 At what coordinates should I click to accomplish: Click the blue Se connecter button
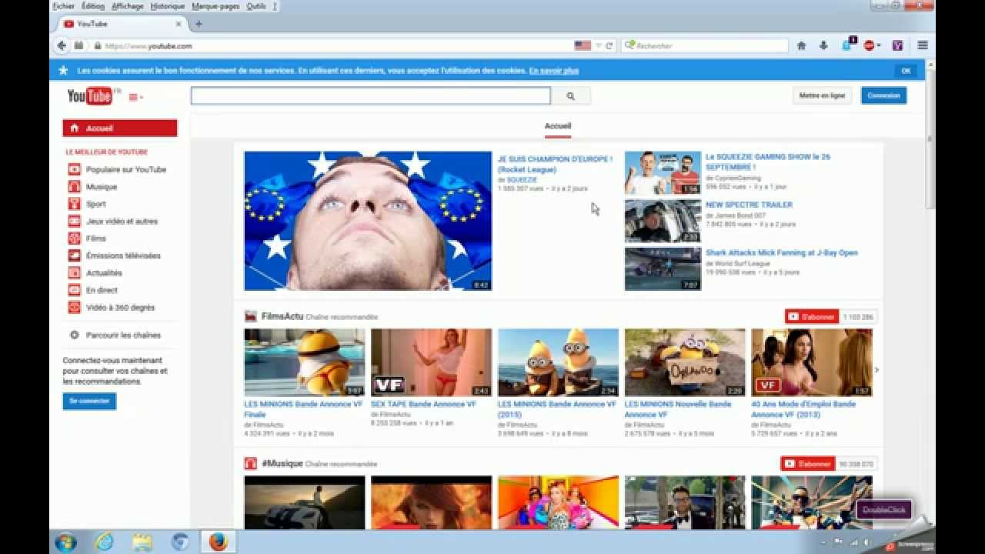coord(89,401)
